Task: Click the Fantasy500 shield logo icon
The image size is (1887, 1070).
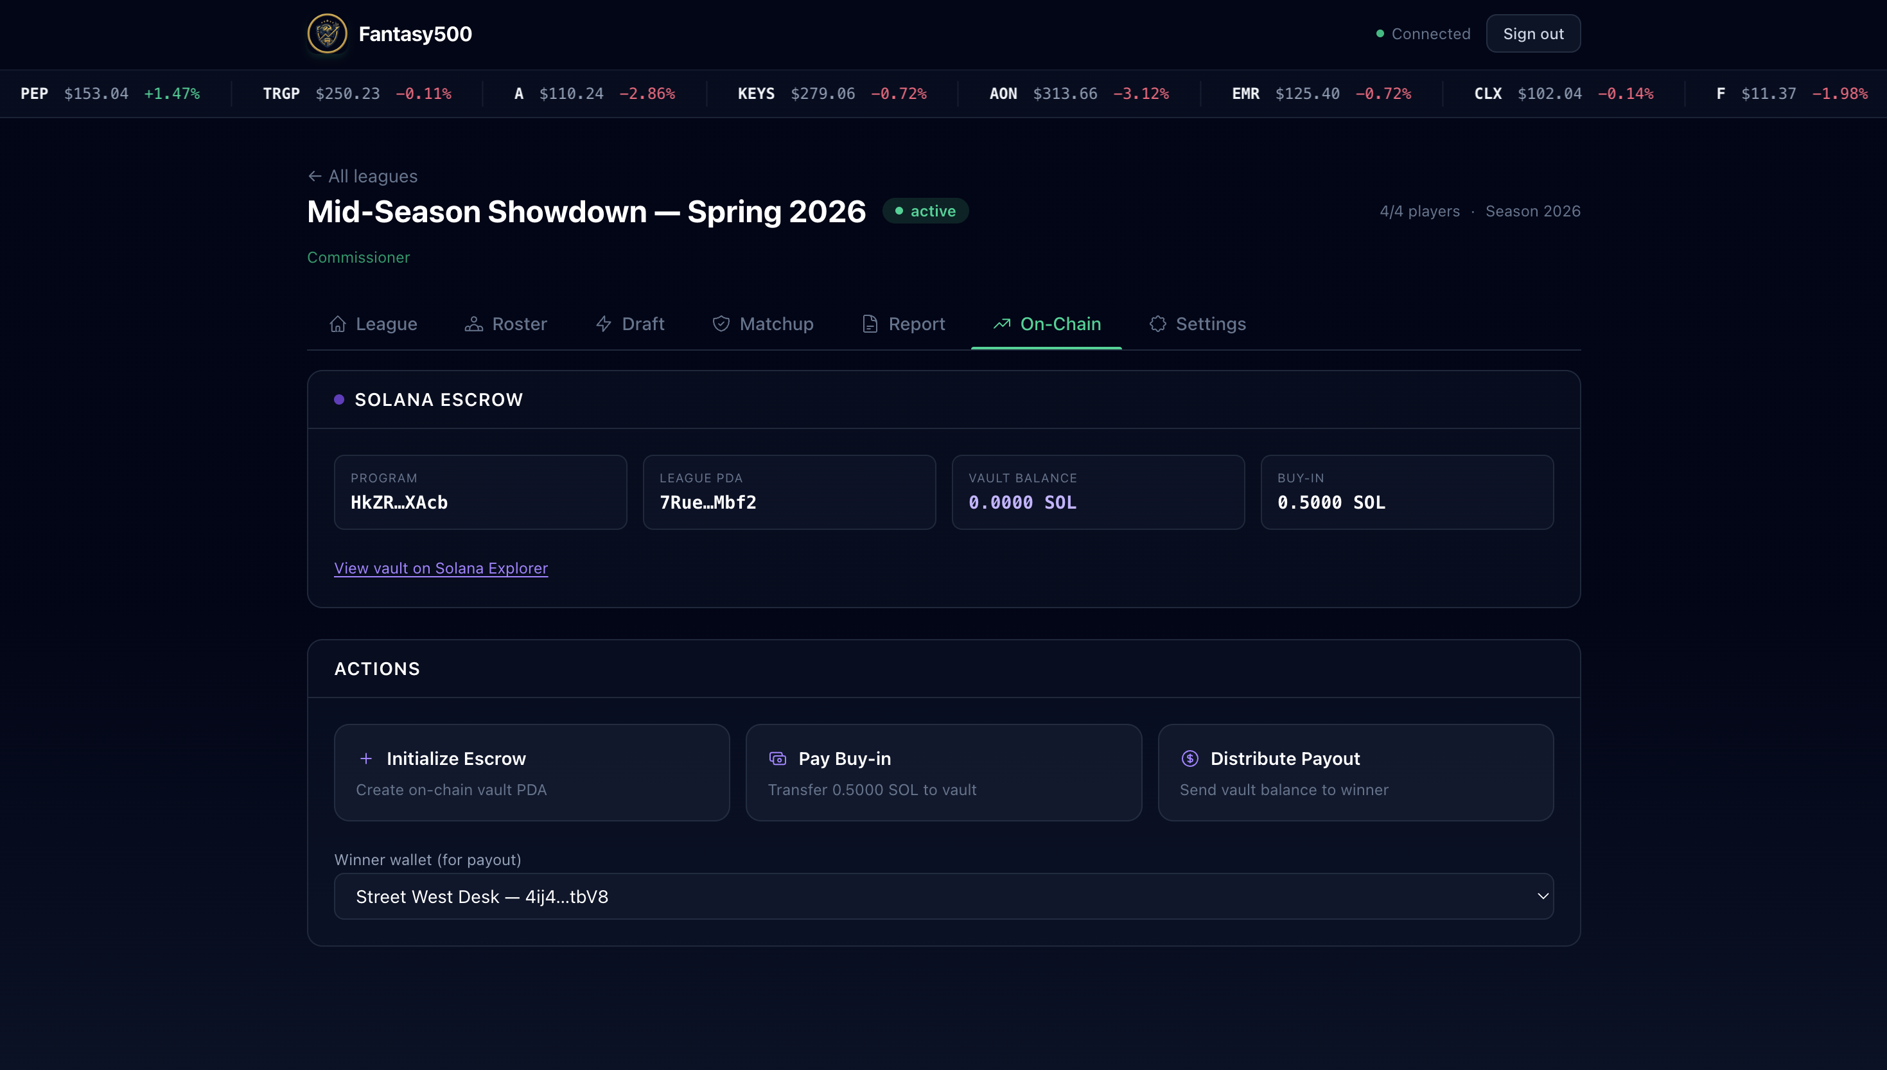Action: [x=327, y=34]
